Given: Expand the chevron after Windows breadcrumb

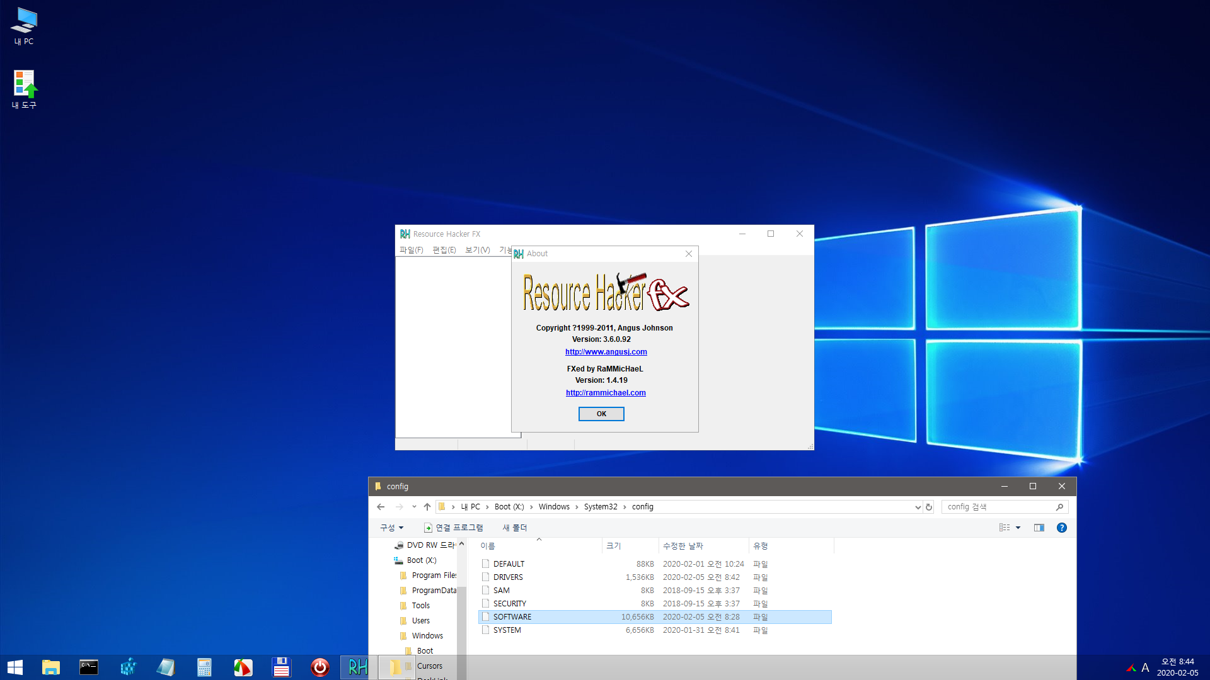Looking at the screenshot, I should [577, 507].
